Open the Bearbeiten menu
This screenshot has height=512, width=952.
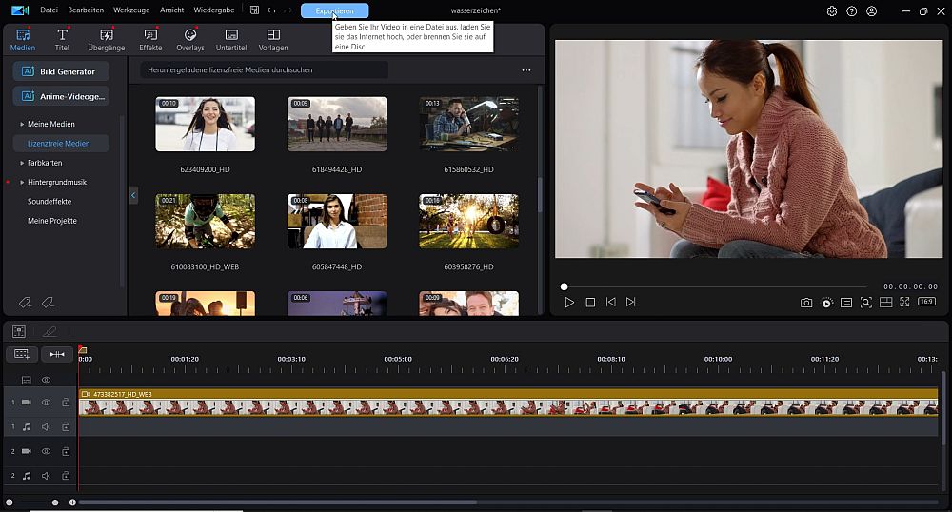click(86, 10)
